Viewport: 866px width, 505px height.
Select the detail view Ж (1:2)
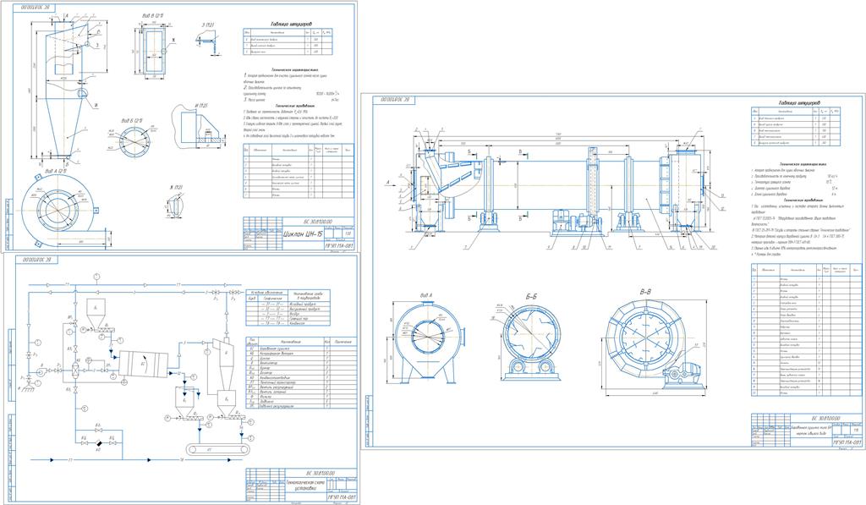click(175, 205)
